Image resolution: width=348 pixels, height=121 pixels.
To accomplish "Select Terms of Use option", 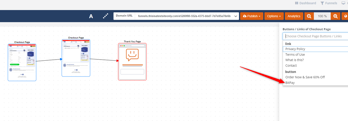I will tap(295, 54).
